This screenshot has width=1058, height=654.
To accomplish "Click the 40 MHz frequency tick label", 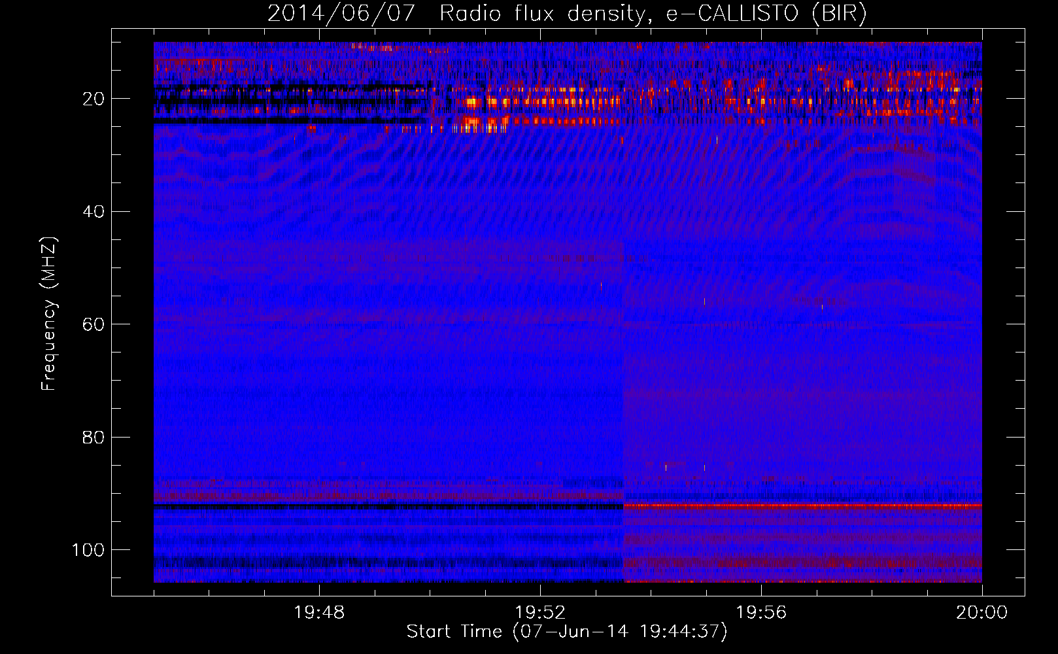I will click(x=94, y=212).
